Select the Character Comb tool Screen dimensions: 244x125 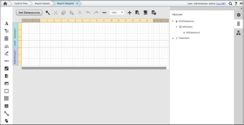tap(6, 106)
